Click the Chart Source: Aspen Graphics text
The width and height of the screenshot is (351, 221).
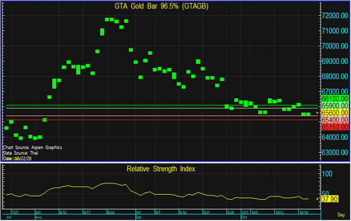point(33,147)
